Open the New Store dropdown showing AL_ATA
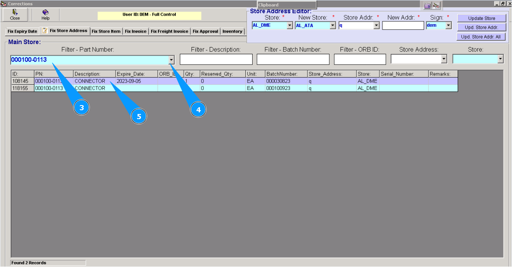The height and width of the screenshot is (267, 512). (333, 25)
